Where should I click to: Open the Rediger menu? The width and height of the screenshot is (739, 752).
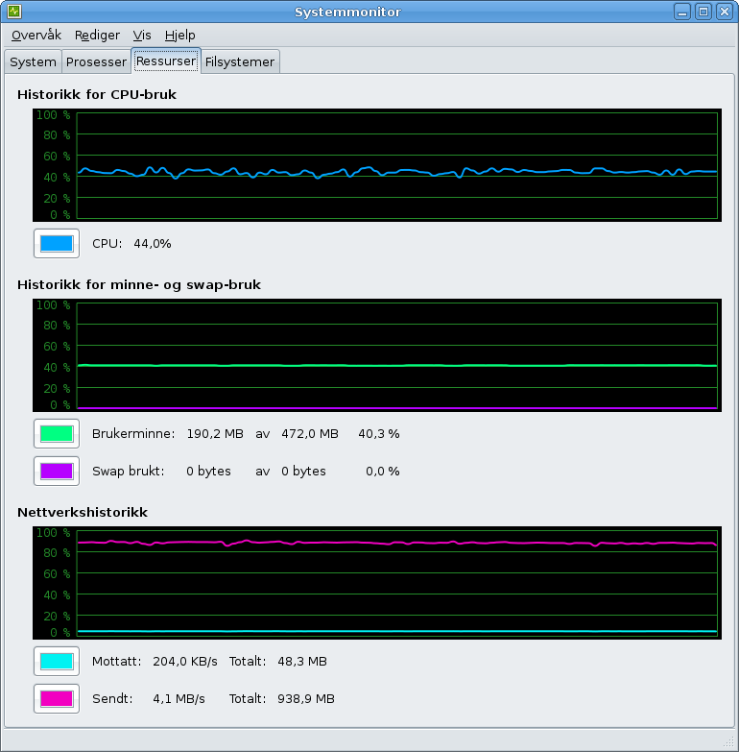point(97,36)
